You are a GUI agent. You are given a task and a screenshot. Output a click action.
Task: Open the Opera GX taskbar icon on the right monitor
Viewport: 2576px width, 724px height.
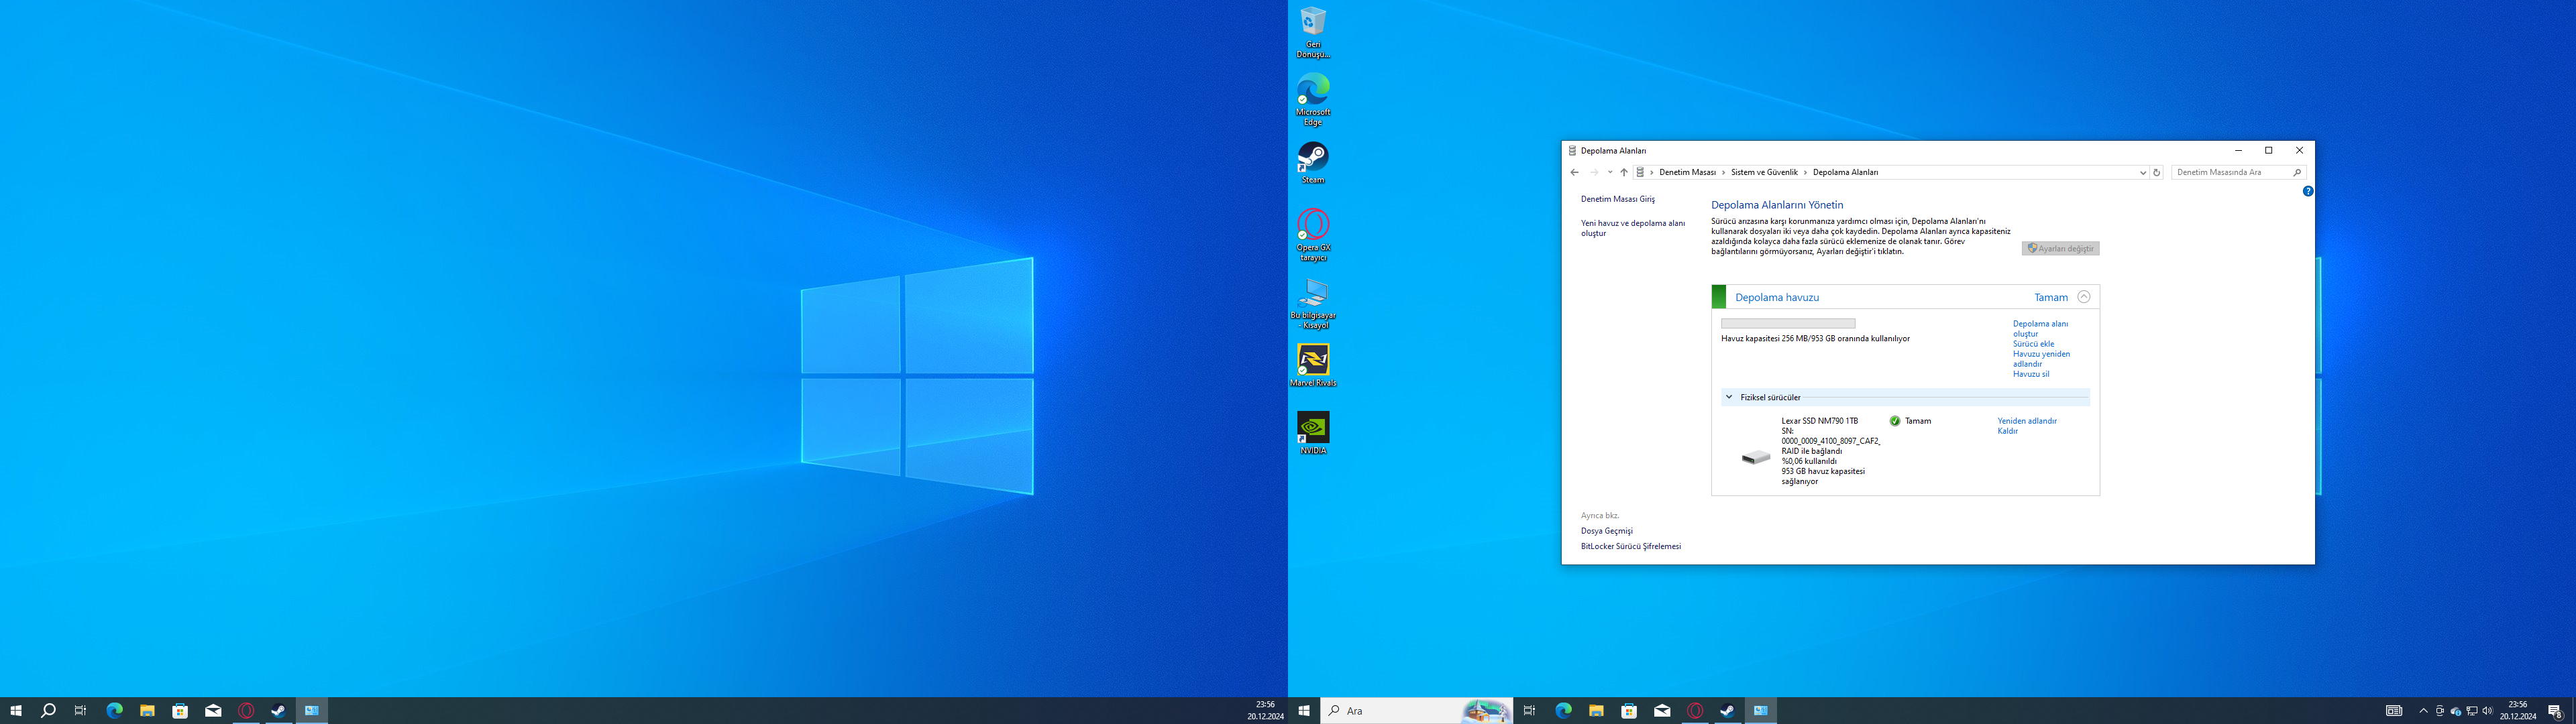coord(1695,711)
